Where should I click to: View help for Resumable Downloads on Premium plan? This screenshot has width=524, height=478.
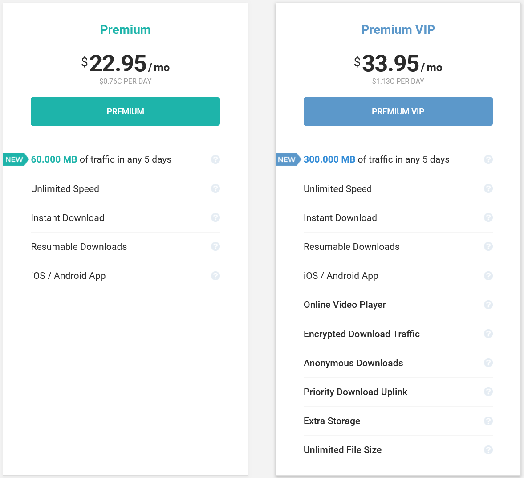[215, 246]
